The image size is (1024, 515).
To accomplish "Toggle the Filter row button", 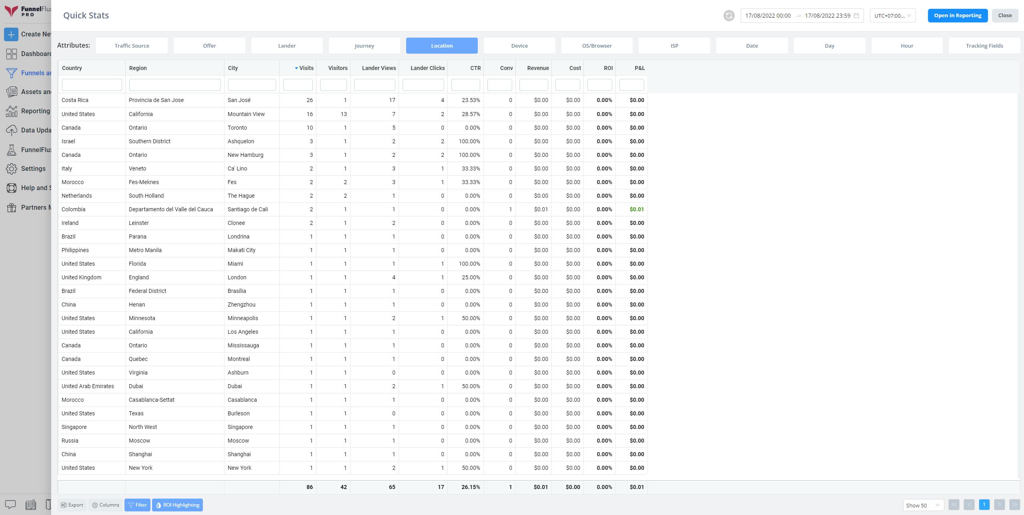I will click(x=137, y=505).
